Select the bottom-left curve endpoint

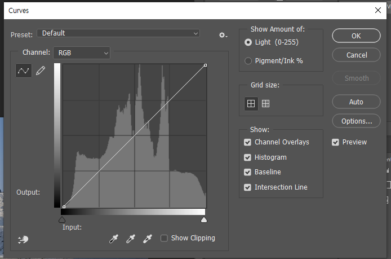coord(64,207)
